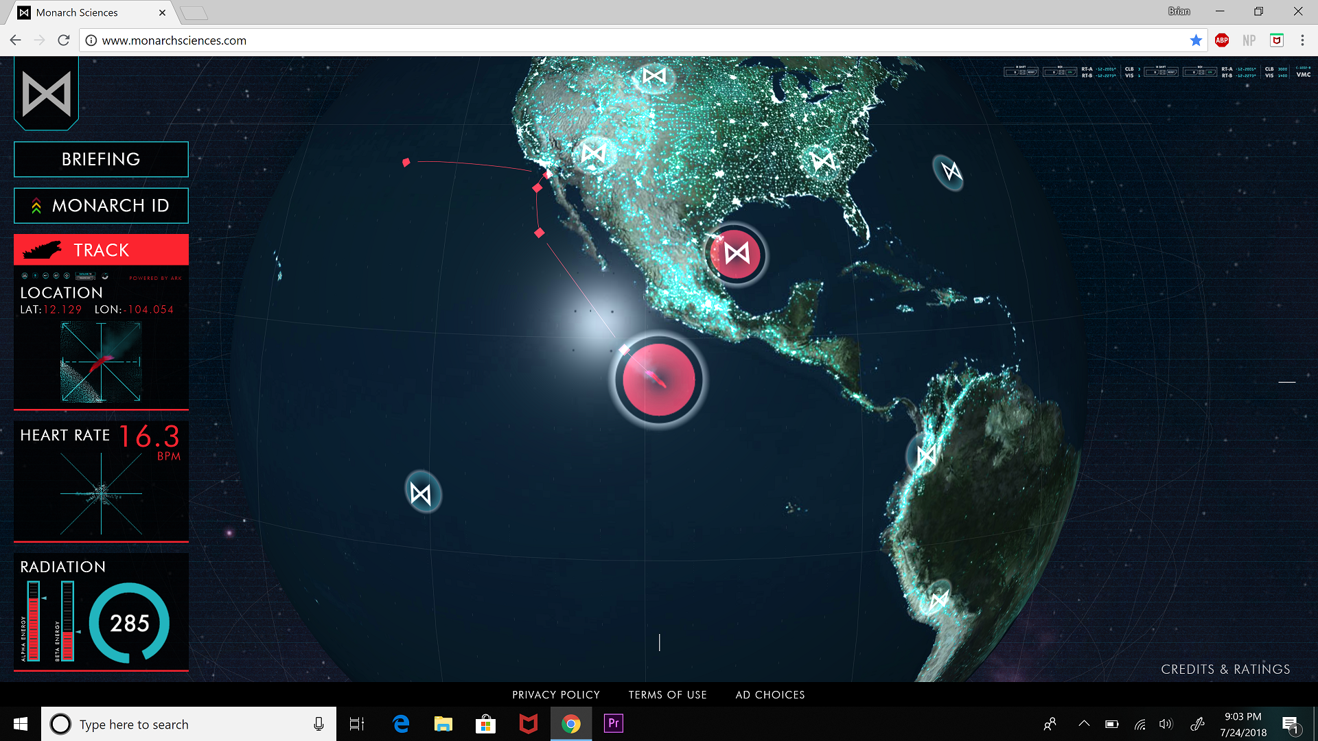Close the Monarch Sciences tab
Image resolution: width=1318 pixels, height=741 pixels.
(162, 12)
